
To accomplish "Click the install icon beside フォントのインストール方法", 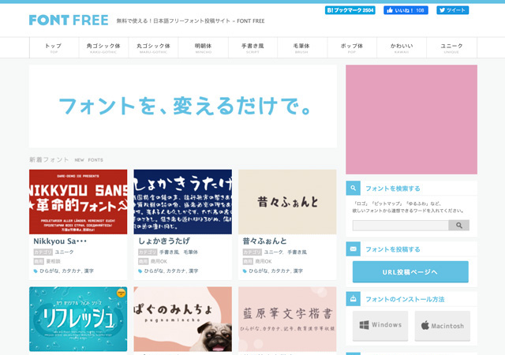I will tap(353, 299).
